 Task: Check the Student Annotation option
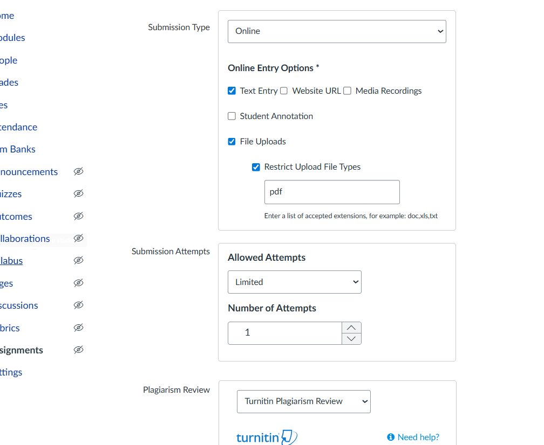(232, 116)
